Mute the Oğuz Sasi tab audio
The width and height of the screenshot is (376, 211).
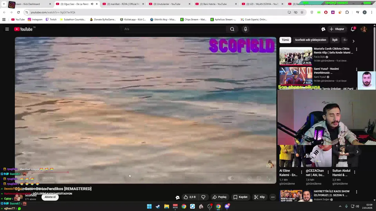coord(92,4)
